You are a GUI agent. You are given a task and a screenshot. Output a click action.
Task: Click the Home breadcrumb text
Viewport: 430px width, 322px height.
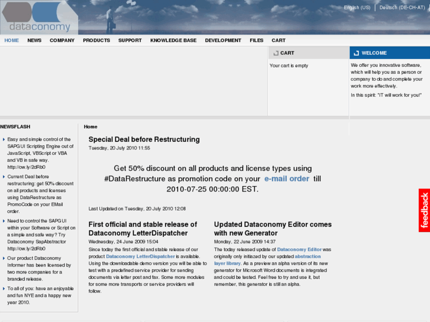click(x=90, y=126)
